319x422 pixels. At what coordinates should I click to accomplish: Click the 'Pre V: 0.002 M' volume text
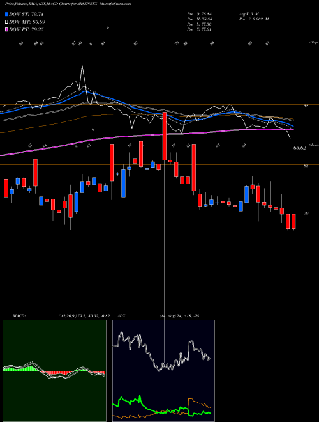coord(254,19)
